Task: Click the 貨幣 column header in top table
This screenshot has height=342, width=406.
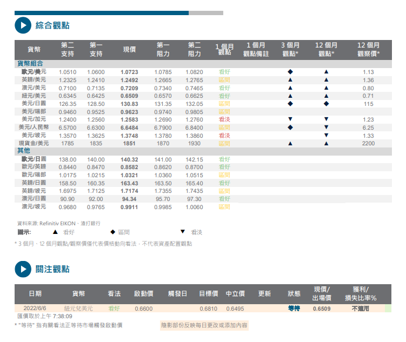Action: pyautogui.click(x=34, y=50)
